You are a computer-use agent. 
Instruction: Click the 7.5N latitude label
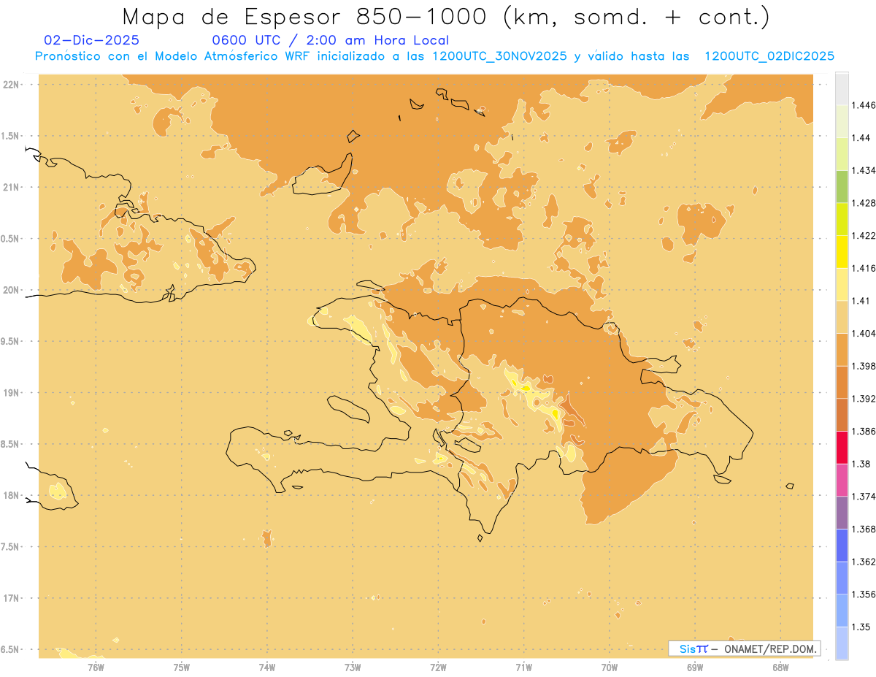[x=9, y=547]
